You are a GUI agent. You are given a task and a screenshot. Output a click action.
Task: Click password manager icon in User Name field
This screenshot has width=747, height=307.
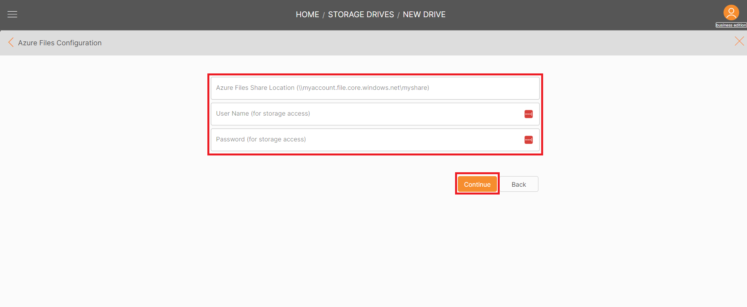[529, 114]
